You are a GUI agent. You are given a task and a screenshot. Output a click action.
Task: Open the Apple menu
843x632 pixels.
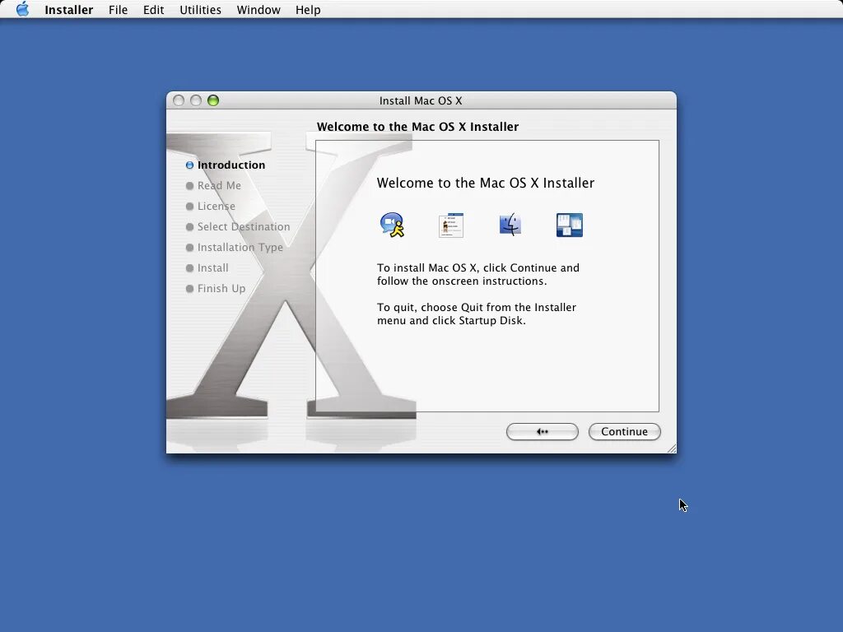[x=22, y=9]
